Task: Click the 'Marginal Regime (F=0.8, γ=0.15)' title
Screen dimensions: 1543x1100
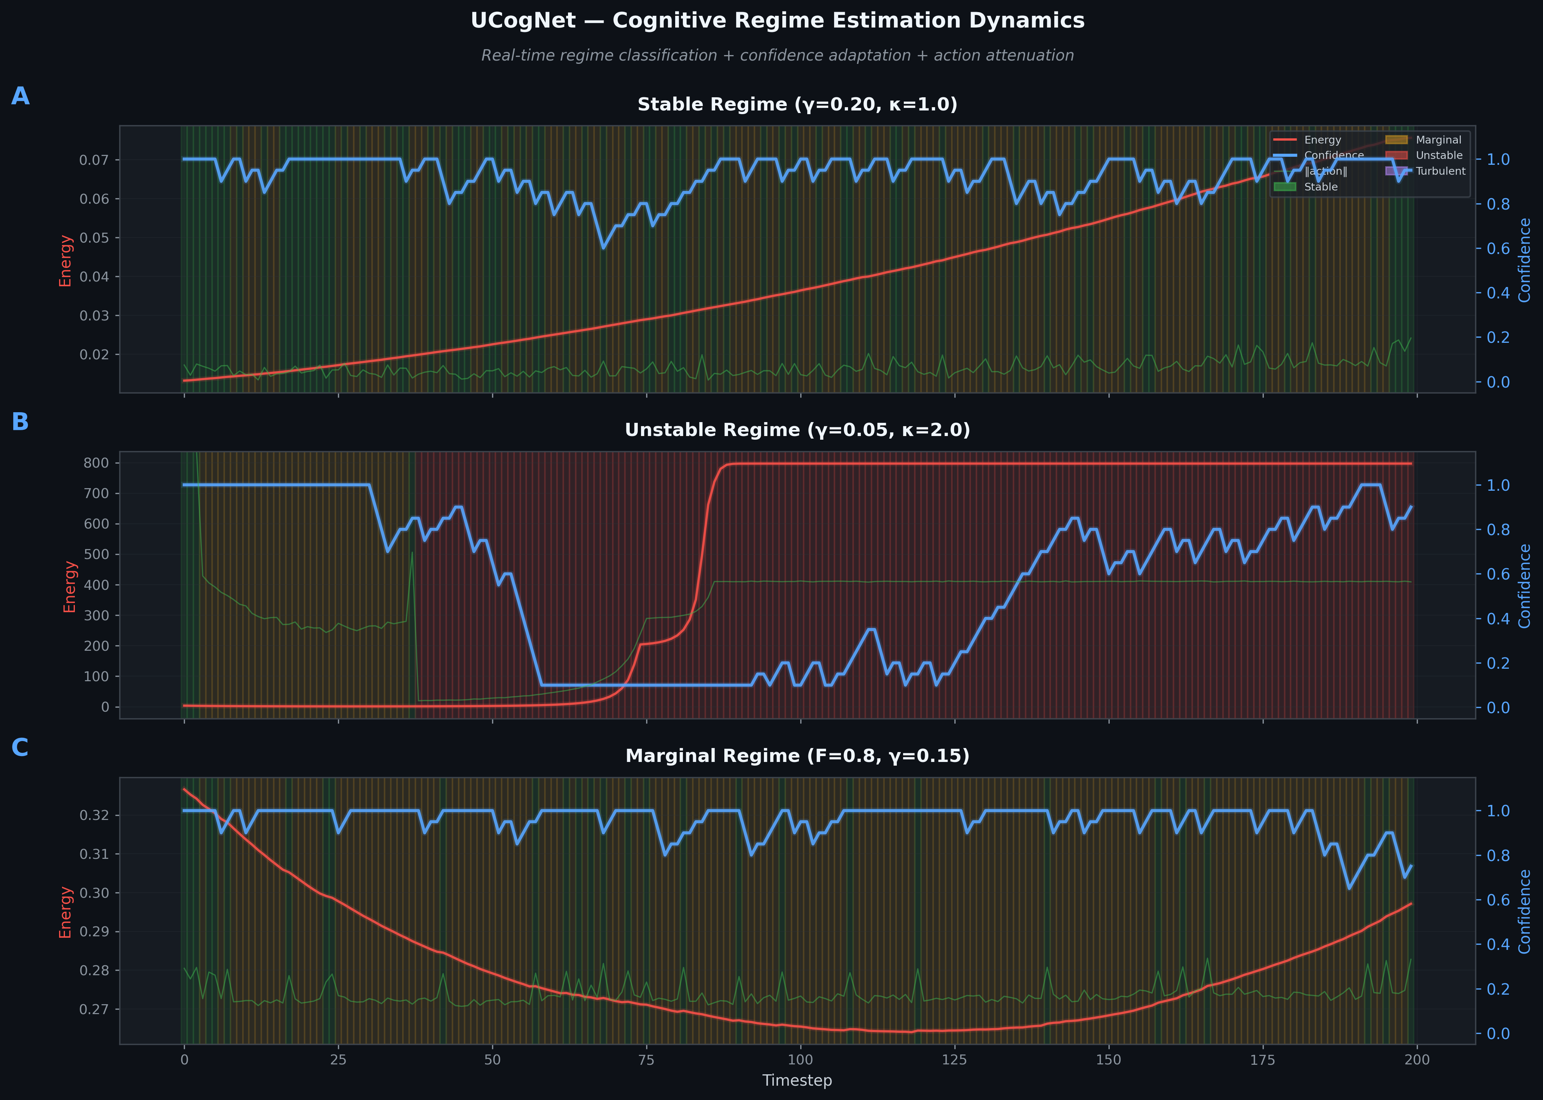Action: point(798,756)
